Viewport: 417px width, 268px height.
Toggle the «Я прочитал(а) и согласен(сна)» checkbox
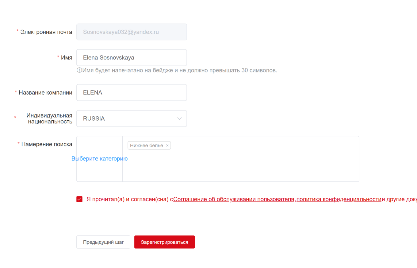tap(79, 199)
